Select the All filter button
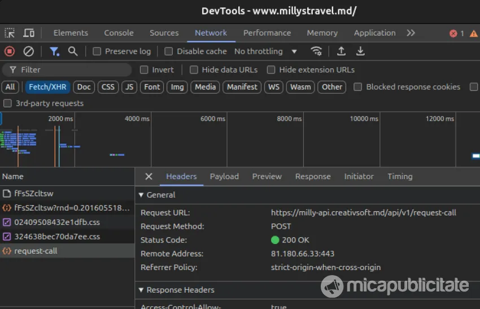The width and height of the screenshot is (480, 309). point(10,87)
